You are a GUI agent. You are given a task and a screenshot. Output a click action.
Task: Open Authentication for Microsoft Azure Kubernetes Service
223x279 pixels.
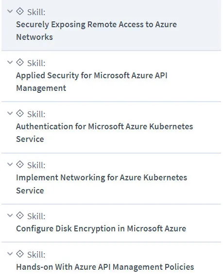pos(104,133)
